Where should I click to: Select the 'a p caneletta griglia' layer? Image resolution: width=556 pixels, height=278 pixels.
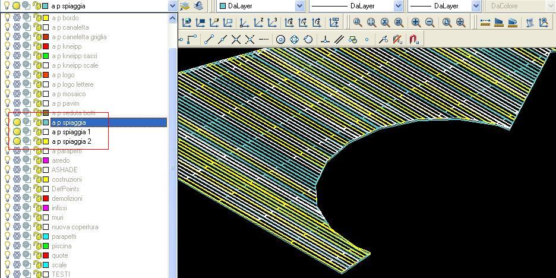click(79, 37)
